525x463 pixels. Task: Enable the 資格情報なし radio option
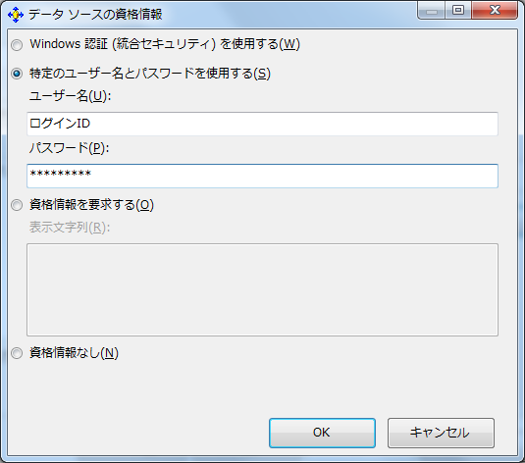point(17,353)
